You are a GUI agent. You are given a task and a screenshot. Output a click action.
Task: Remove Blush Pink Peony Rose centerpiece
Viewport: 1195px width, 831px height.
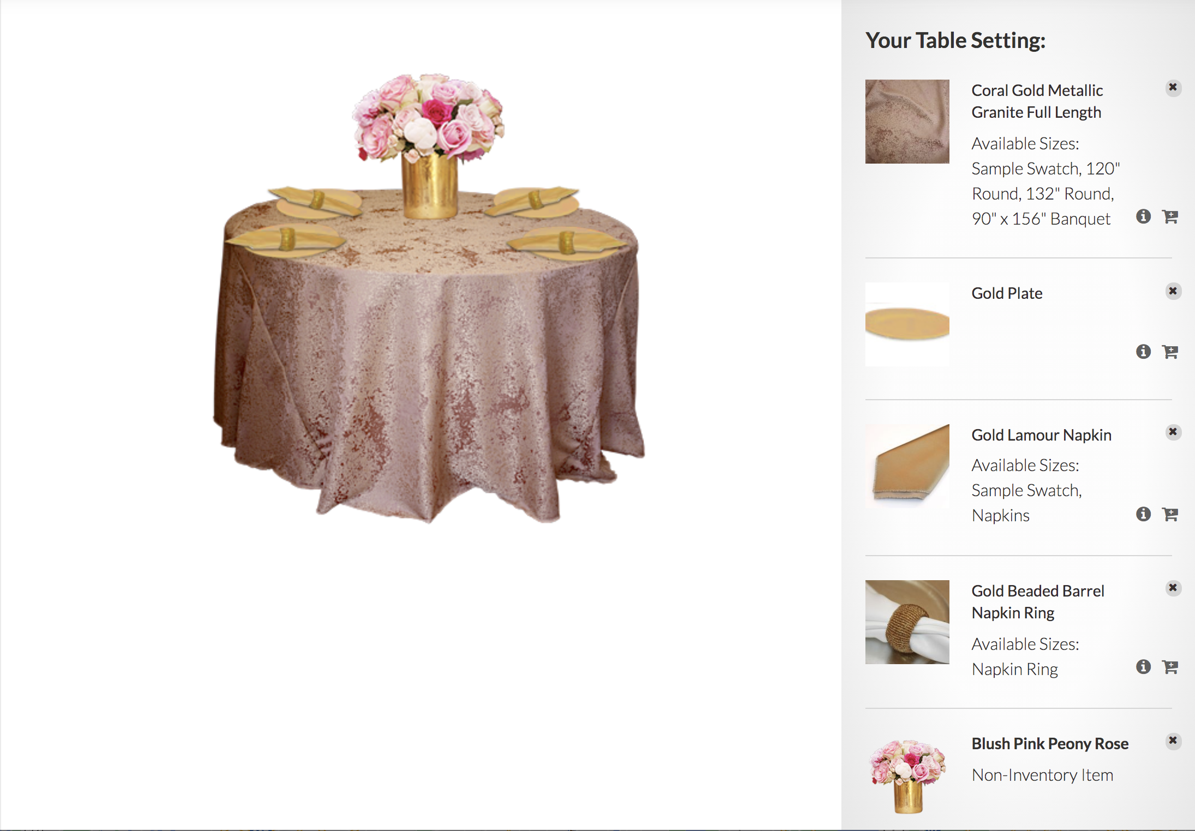point(1173,741)
